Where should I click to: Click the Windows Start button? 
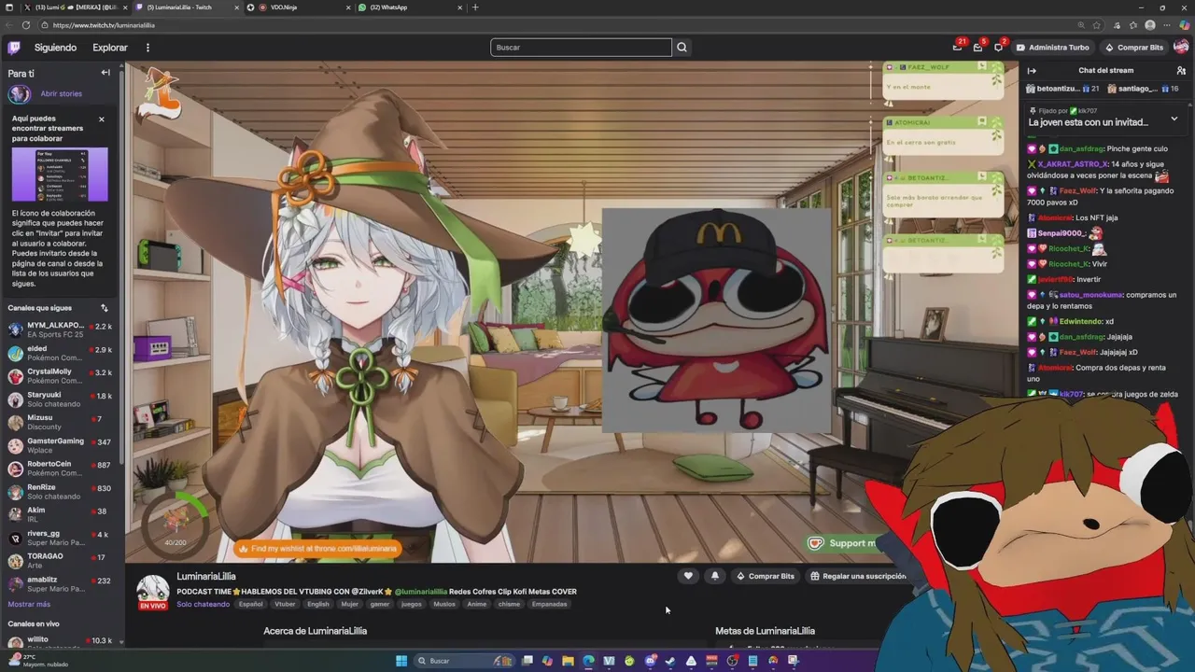[x=401, y=661]
